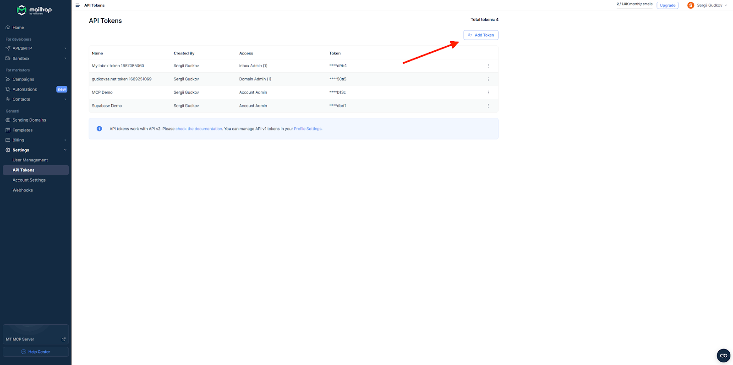Click the masked token '****dbd1'
The width and height of the screenshot is (733, 365).
(337, 106)
